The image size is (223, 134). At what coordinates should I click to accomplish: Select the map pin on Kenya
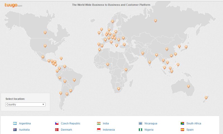pyautogui.click(x=126, y=70)
